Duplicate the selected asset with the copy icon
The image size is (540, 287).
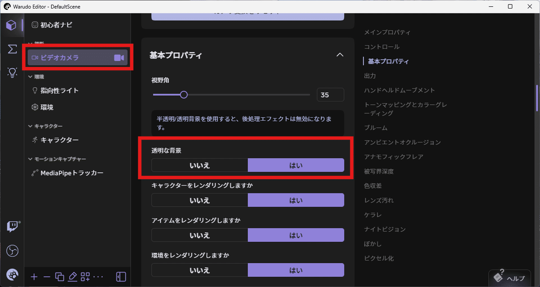(59, 277)
